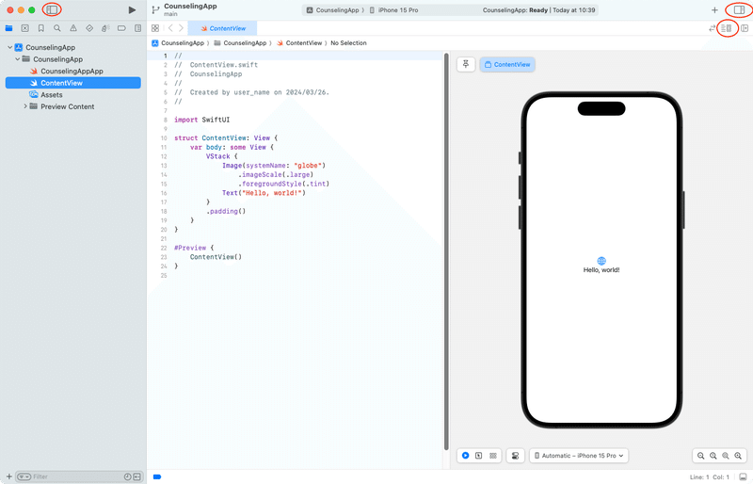Open the preview Variants grid
This screenshot has width=753, height=484.
492,455
